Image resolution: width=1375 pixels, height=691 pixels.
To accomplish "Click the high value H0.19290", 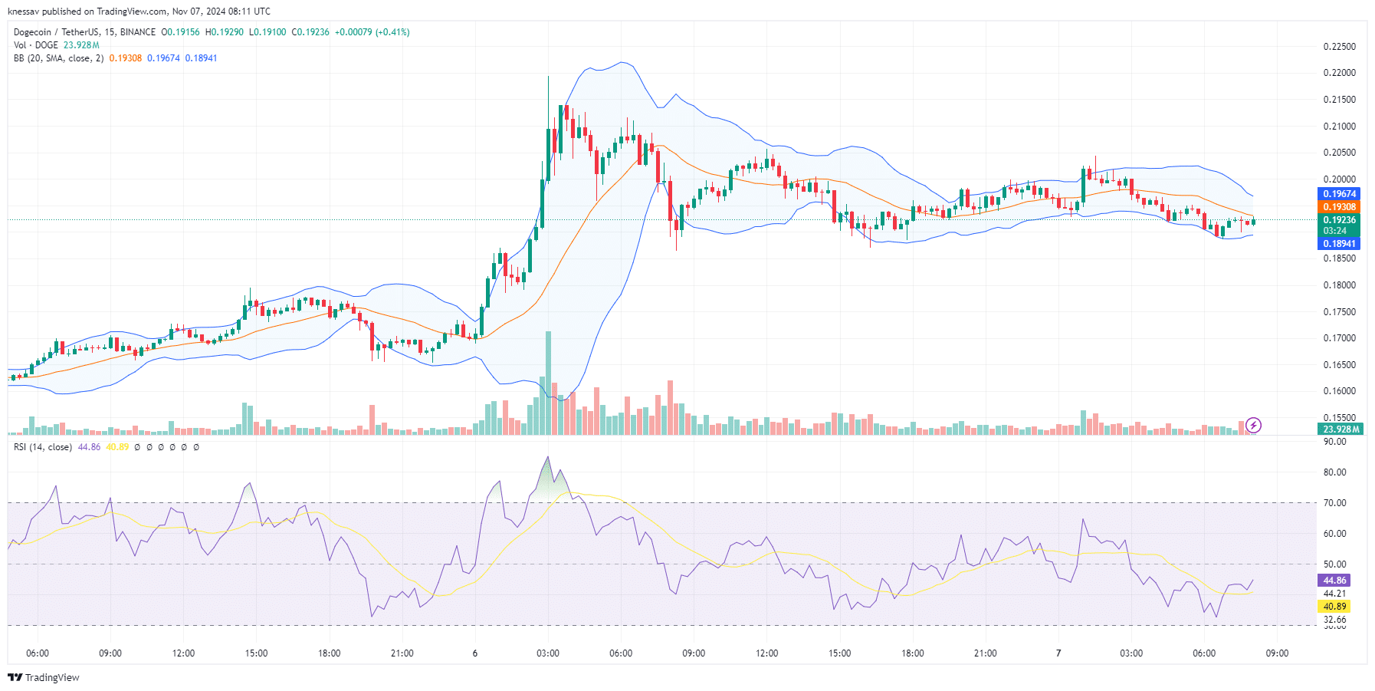I will pos(225,32).
